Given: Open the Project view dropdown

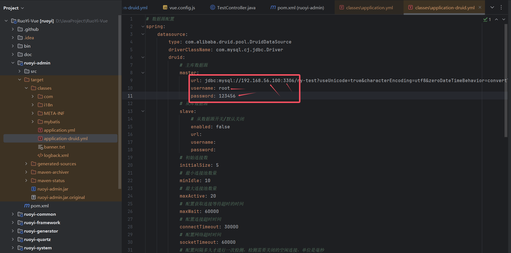Looking at the screenshot, I should coord(13,8).
